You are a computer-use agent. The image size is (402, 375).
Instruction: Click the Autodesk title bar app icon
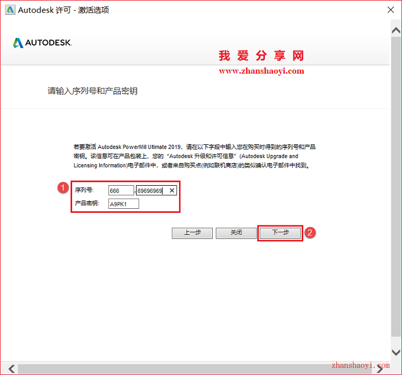click(x=10, y=10)
